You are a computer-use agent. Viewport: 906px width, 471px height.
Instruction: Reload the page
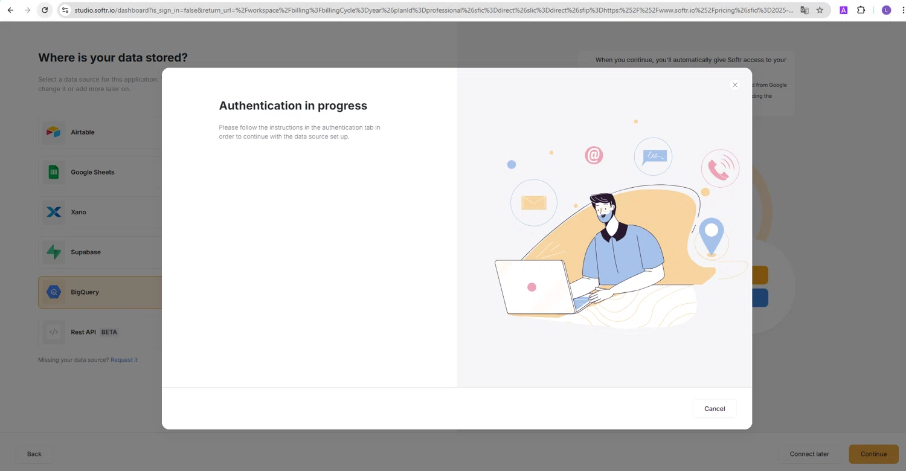coord(45,10)
